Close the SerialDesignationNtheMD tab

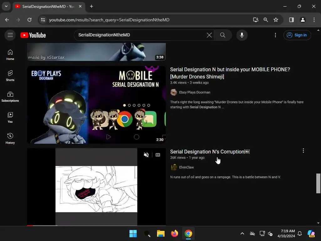click(x=80, y=6)
